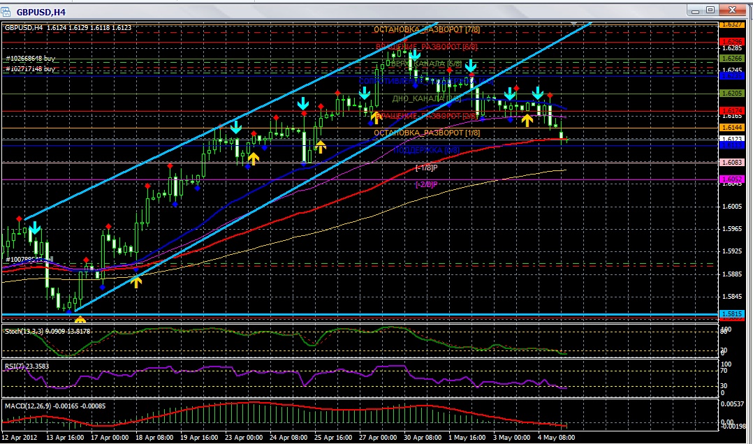
Task: Click the green 1.6266 price tag
Action: 731,58
